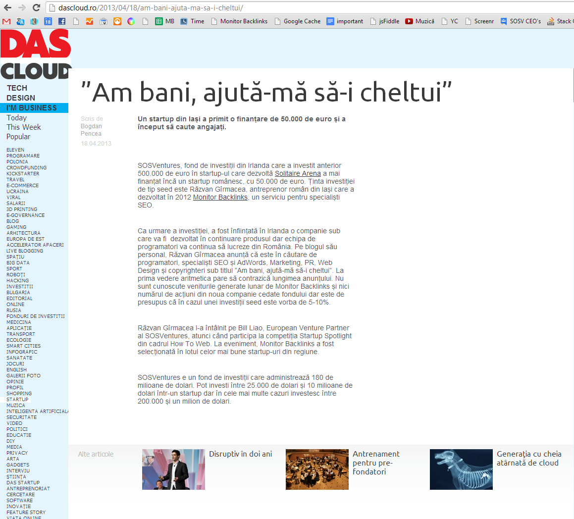The width and height of the screenshot is (574, 519).
Task: Select the ANTREPRENORIAT tag
Action: point(28,489)
